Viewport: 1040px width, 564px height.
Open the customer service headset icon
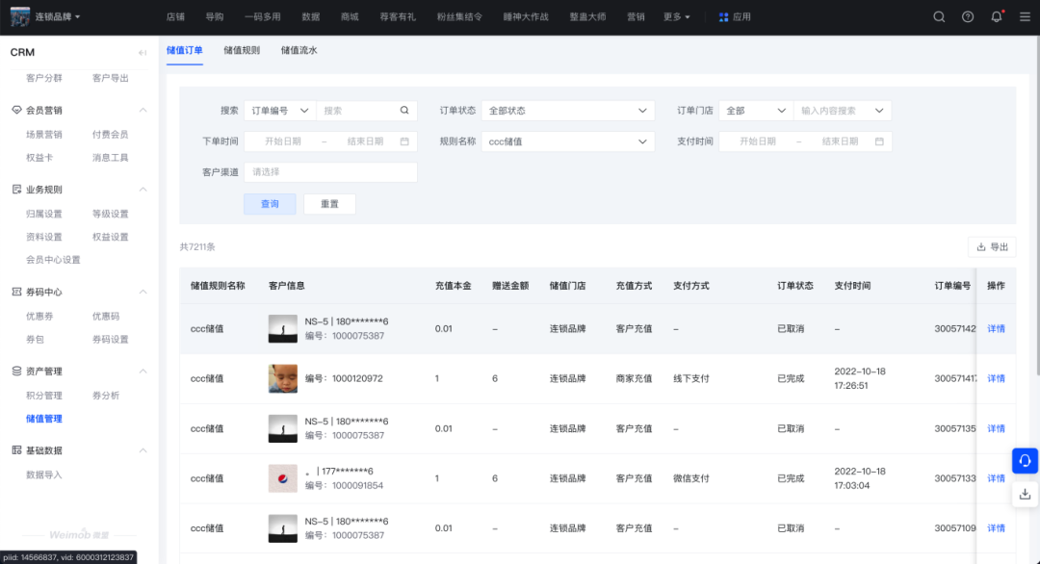pyautogui.click(x=1025, y=461)
